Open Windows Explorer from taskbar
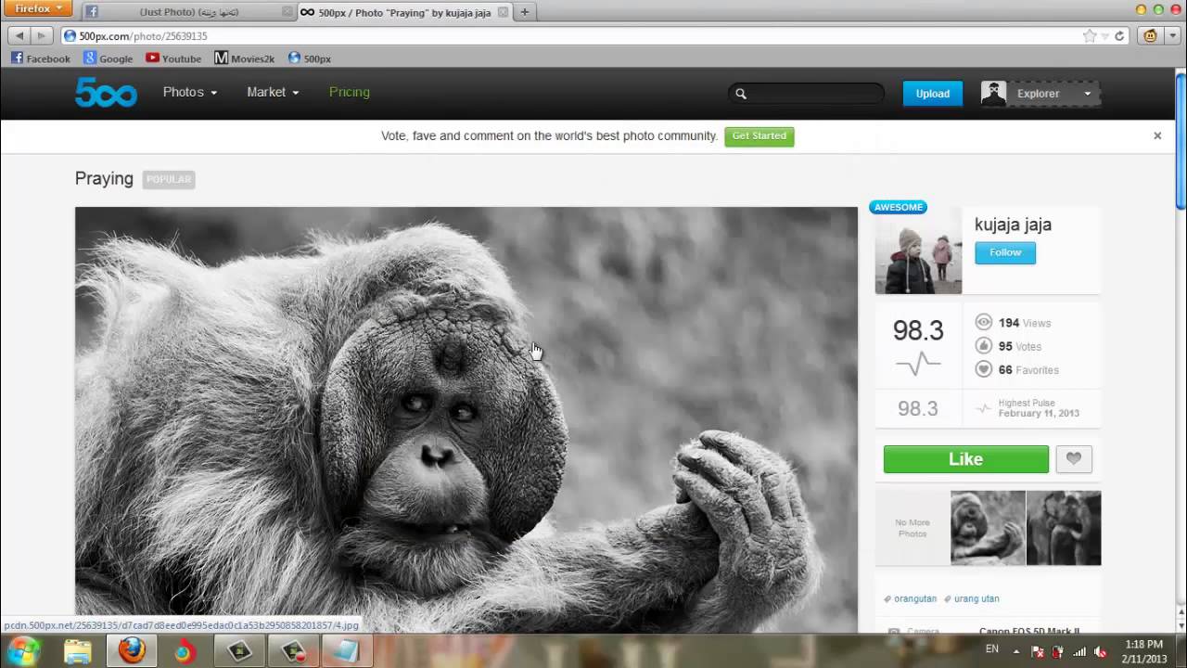1187x668 pixels. coord(77,651)
